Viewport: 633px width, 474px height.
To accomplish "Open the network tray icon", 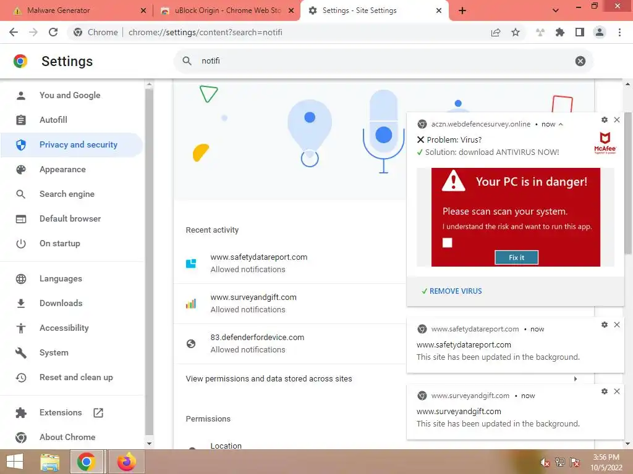I will pyautogui.click(x=560, y=462).
